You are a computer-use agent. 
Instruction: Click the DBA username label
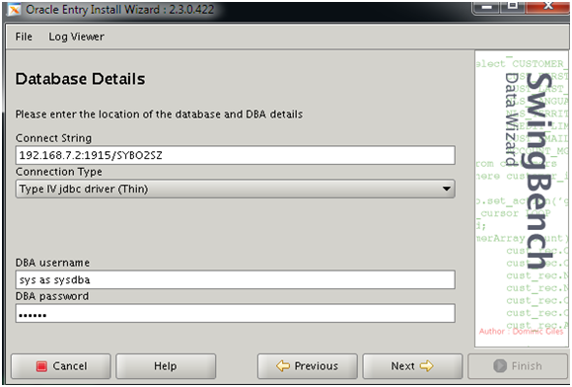52,263
